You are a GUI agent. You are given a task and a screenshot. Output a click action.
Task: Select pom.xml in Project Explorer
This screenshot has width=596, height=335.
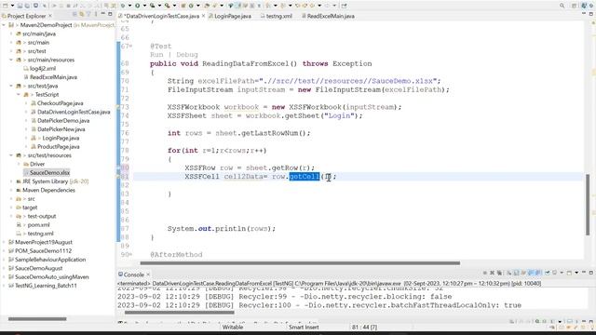(38, 225)
